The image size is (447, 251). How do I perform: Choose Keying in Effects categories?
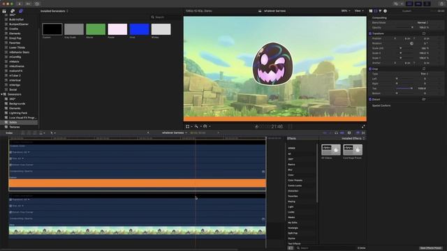click(292, 201)
